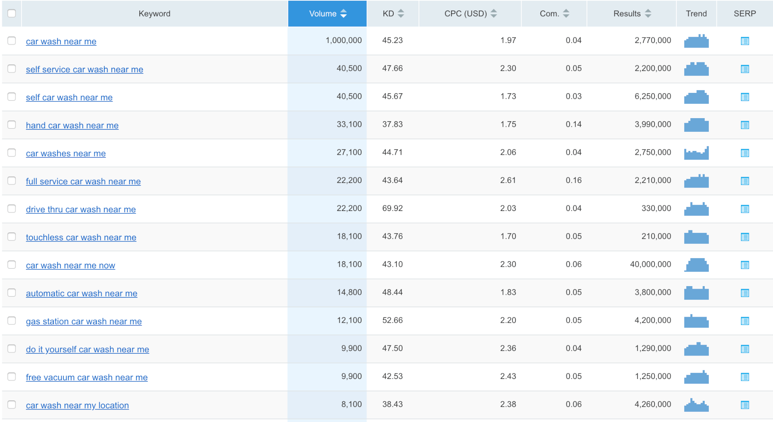Check the select-all checkbox in the header
The height and width of the screenshot is (422, 773).
click(x=11, y=13)
